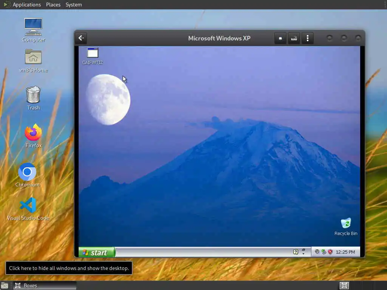
Task: Click the stop button in Boxes header
Action: click(x=280, y=38)
